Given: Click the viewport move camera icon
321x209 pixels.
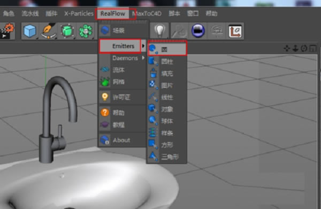Looking at the screenshot, I should point(287,49).
